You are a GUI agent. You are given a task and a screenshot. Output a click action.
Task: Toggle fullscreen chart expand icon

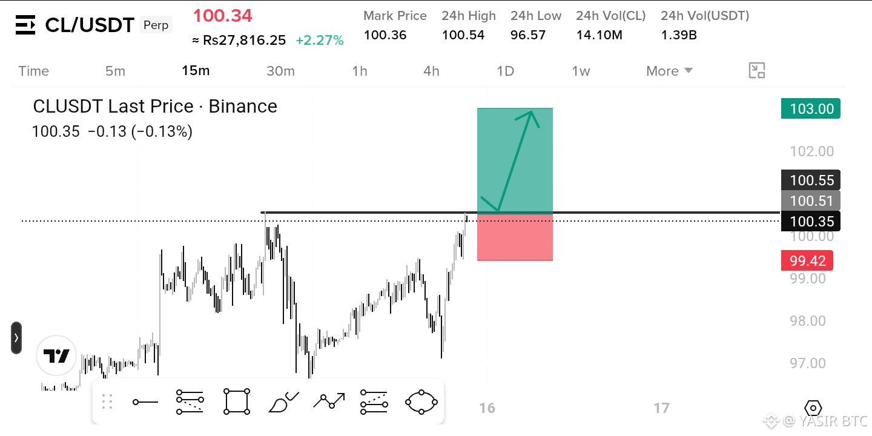click(757, 71)
